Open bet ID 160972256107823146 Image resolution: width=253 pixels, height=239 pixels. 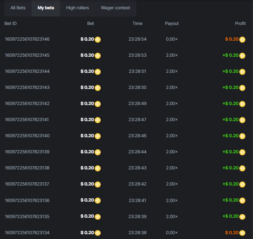pos(27,39)
